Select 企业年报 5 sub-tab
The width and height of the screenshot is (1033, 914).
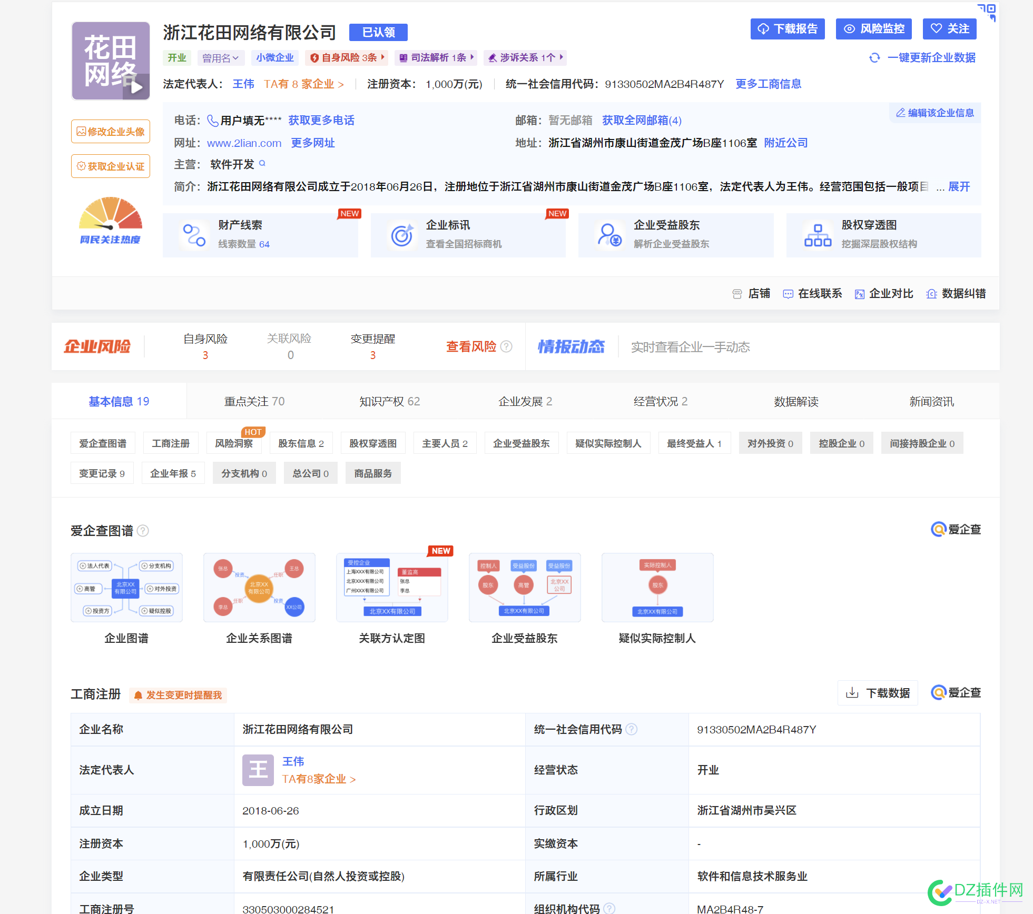pos(173,473)
